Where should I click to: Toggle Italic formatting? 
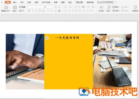33,11
